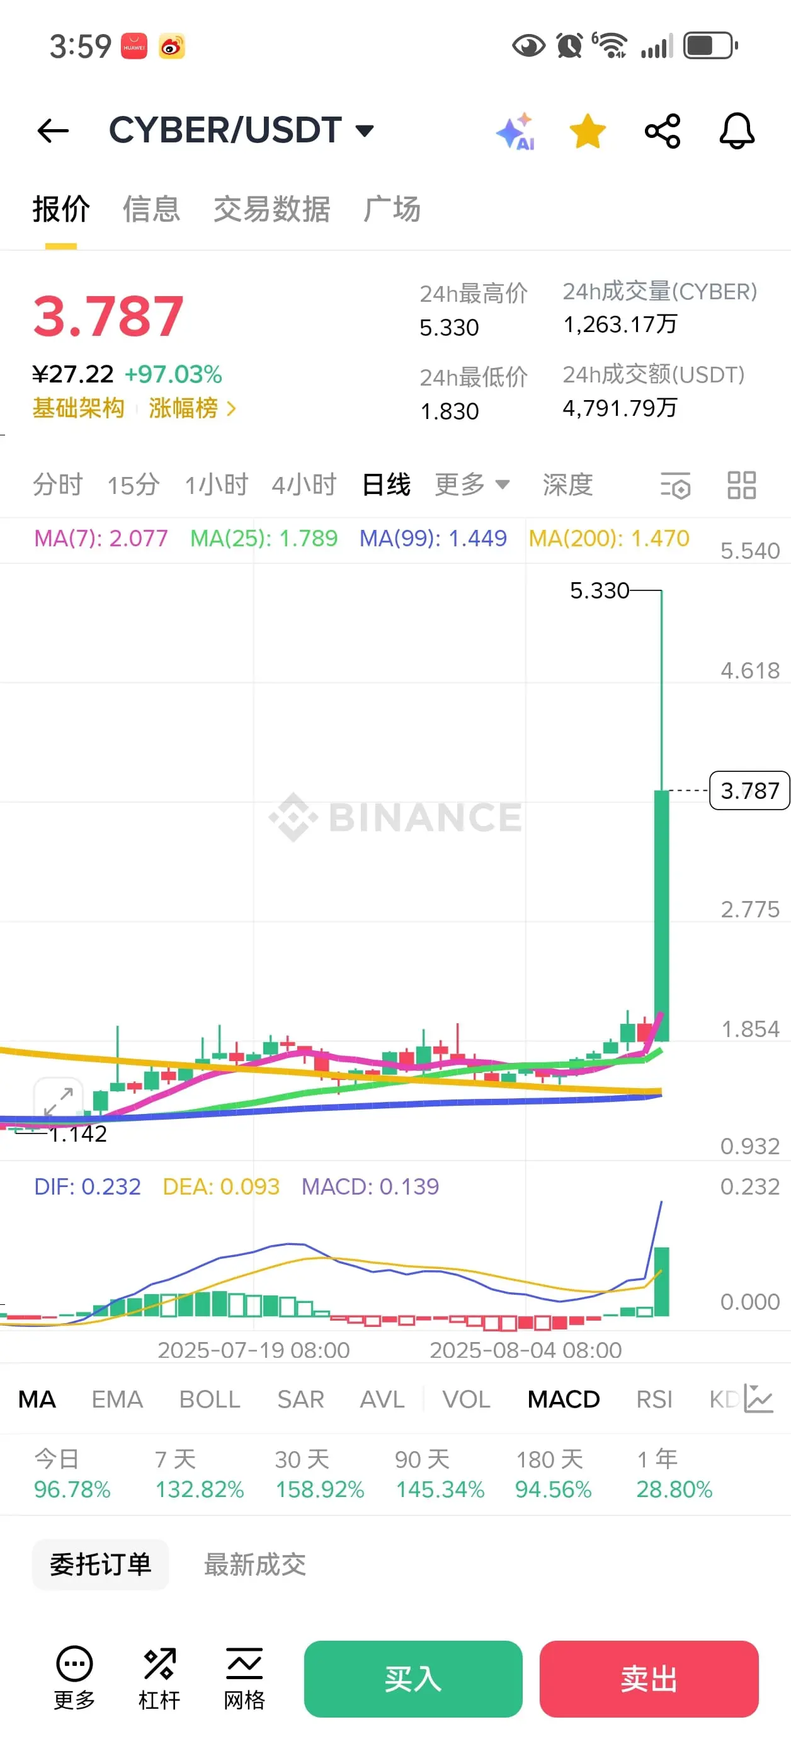Viewport: 791px width, 1739px height.
Task: Tap the MA(99): 1.449 label
Action: coord(433,538)
